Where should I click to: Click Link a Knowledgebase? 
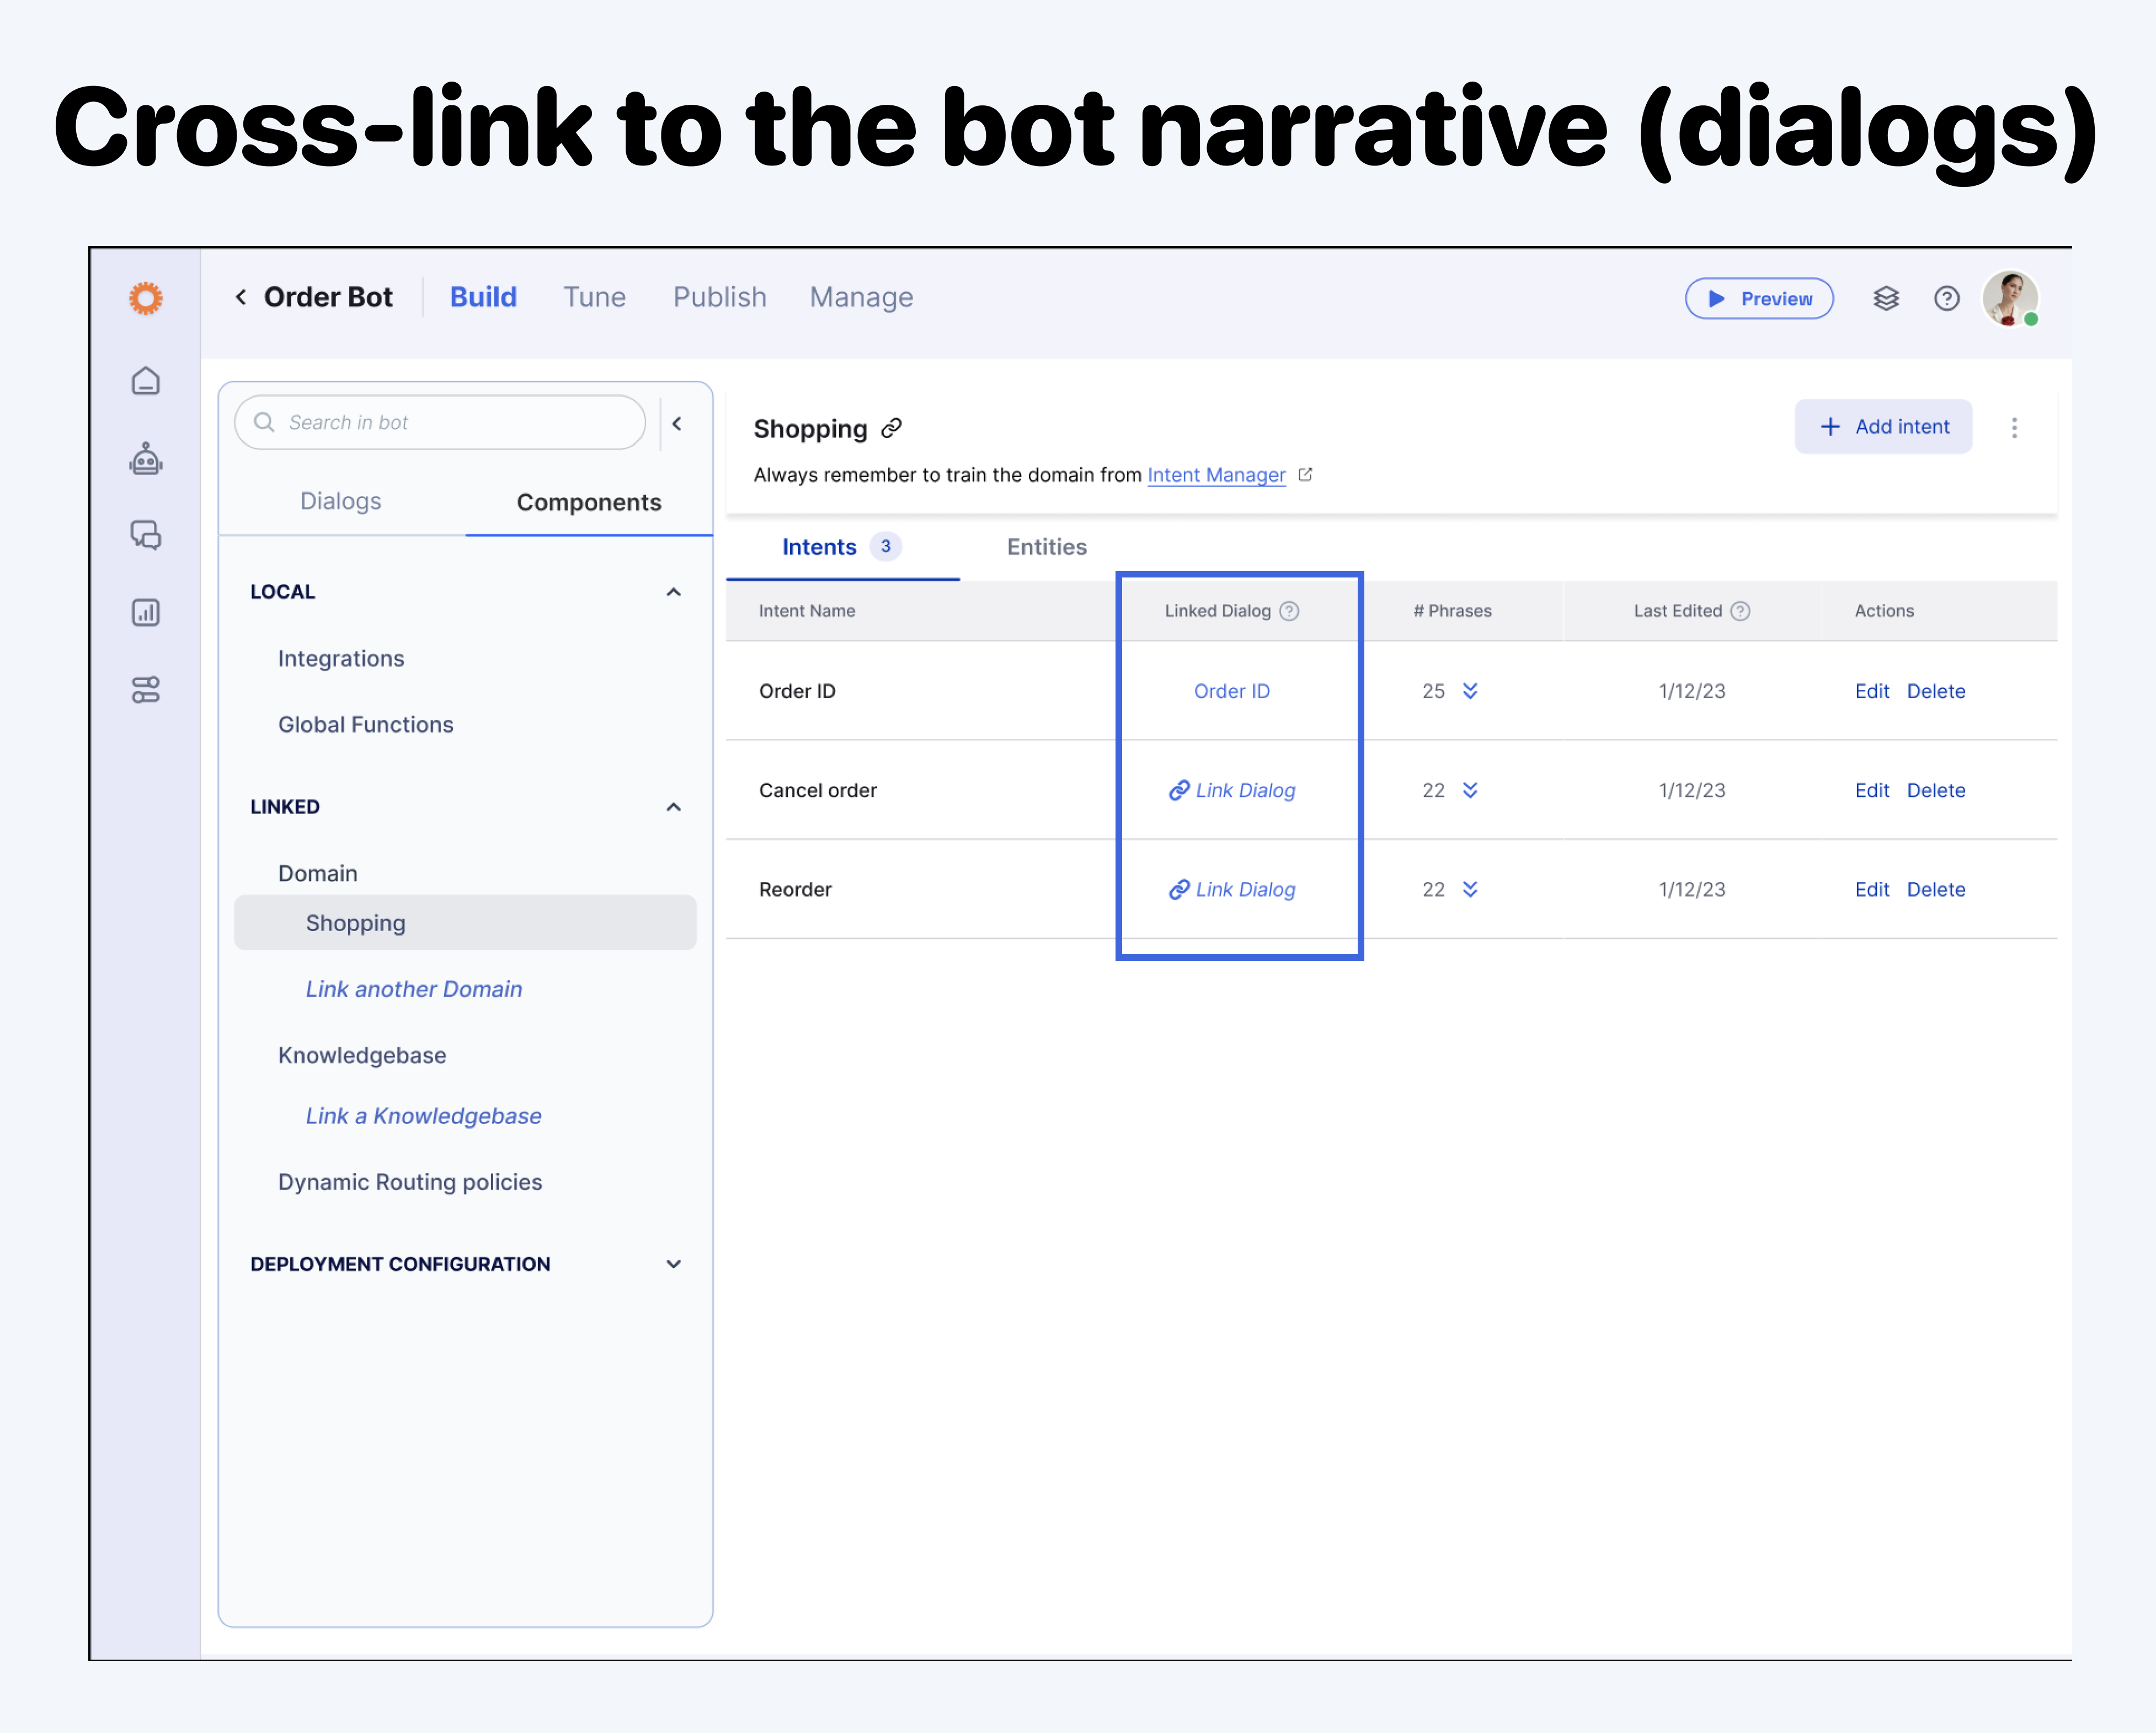424,1116
